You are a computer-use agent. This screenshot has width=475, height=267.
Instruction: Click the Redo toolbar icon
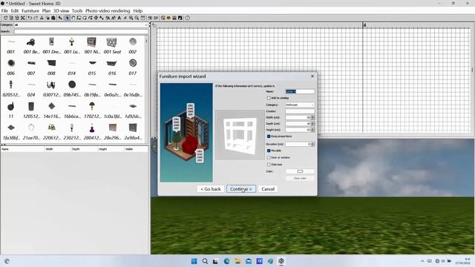click(x=36, y=18)
